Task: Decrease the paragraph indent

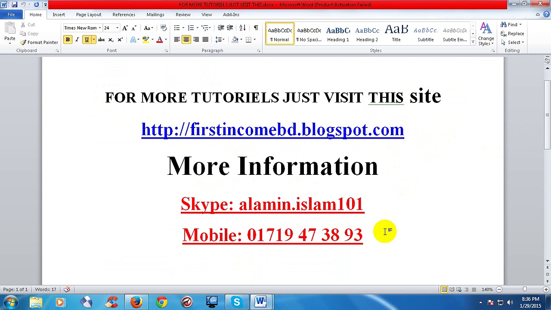Action: (221, 28)
